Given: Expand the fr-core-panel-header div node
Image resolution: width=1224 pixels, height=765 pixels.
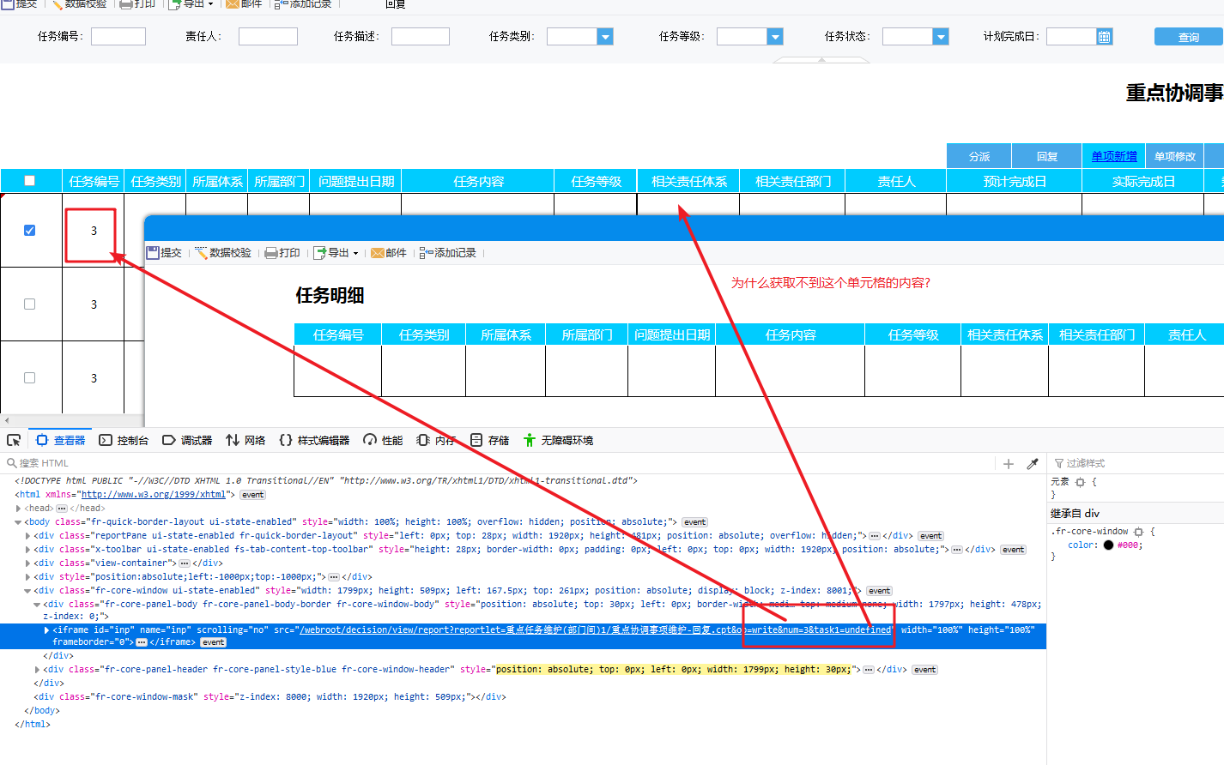Looking at the screenshot, I should [x=38, y=670].
